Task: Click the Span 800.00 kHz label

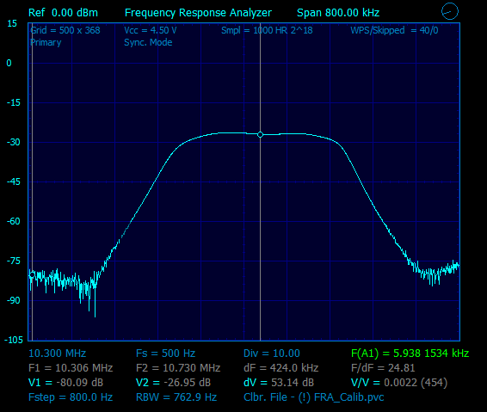Action: tap(338, 13)
